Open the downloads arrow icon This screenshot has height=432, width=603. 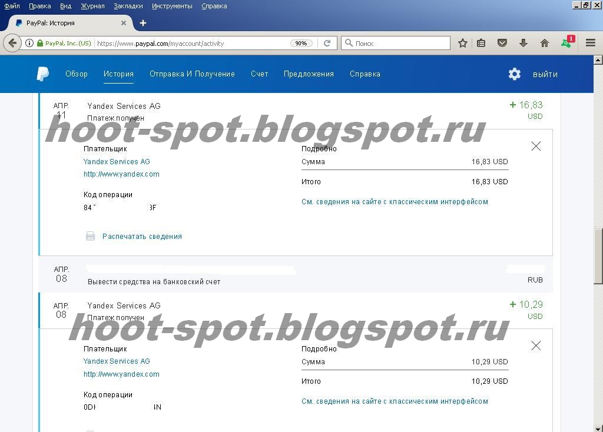[x=523, y=43]
